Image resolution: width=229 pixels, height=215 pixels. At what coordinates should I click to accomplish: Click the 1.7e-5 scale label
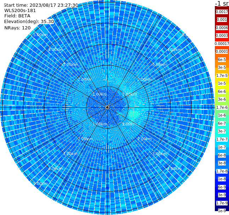(x=222, y=75)
